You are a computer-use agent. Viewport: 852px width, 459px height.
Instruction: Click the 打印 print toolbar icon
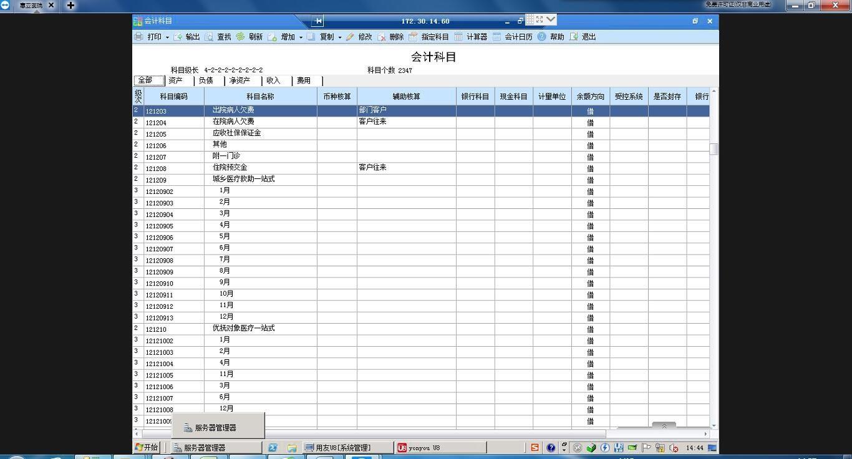[138, 37]
